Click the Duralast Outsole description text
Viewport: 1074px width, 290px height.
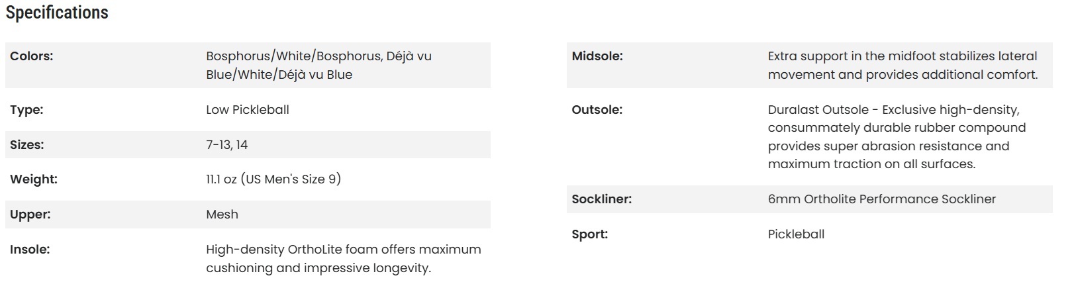click(x=897, y=137)
